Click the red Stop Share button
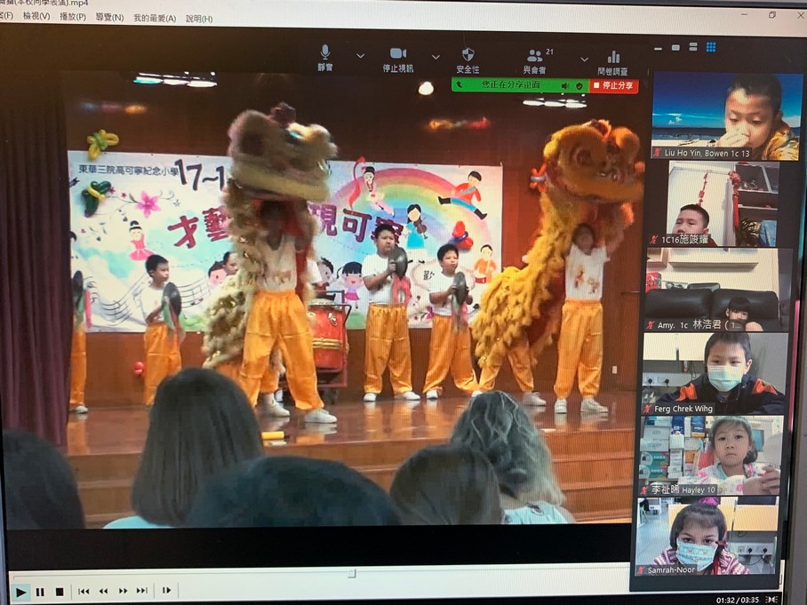807x605 pixels. point(614,85)
